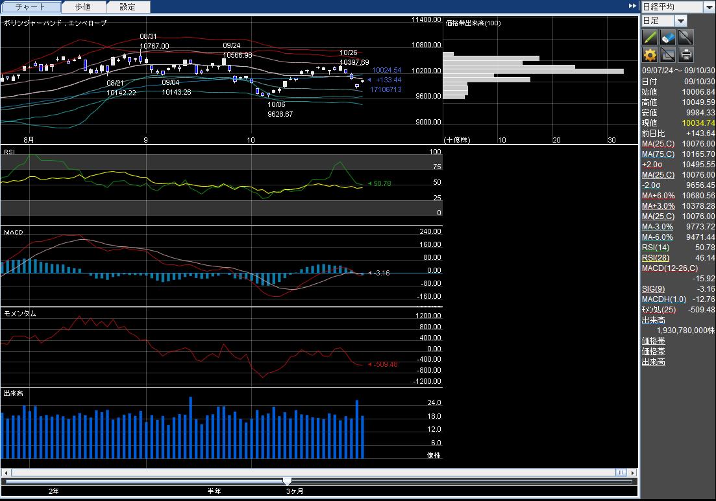Collapse the side panel with the double-arrow
716x501 pixels.
[x=633, y=6]
